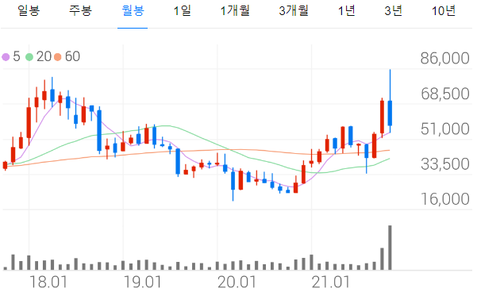The image size is (477, 296).
Task: Select the 월봉 monthly candle tab
Action: click(x=133, y=11)
